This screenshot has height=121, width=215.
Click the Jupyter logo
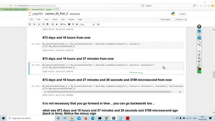[36, 14]
